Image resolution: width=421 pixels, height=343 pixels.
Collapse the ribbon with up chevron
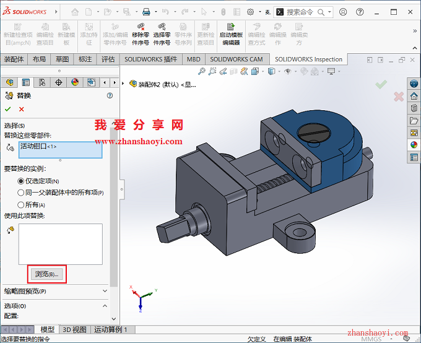point(415,48)
